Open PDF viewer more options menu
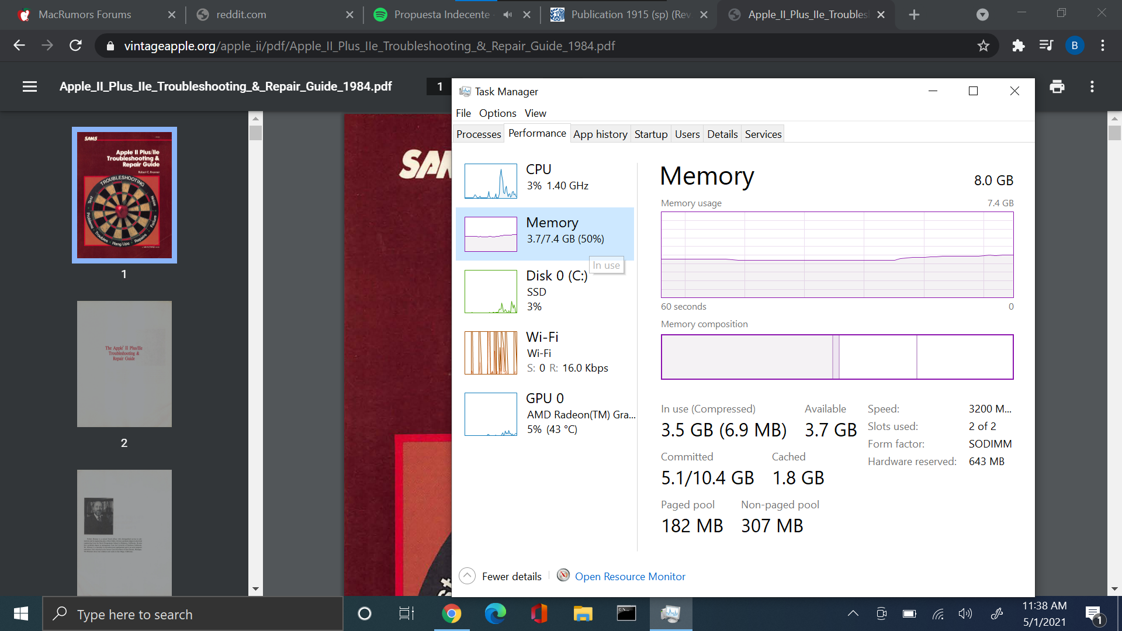This screenshot has height=631, width=1122. (x=1092, y=86)
